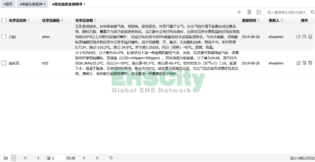View details document icon for 乙醚

(304, 36)
